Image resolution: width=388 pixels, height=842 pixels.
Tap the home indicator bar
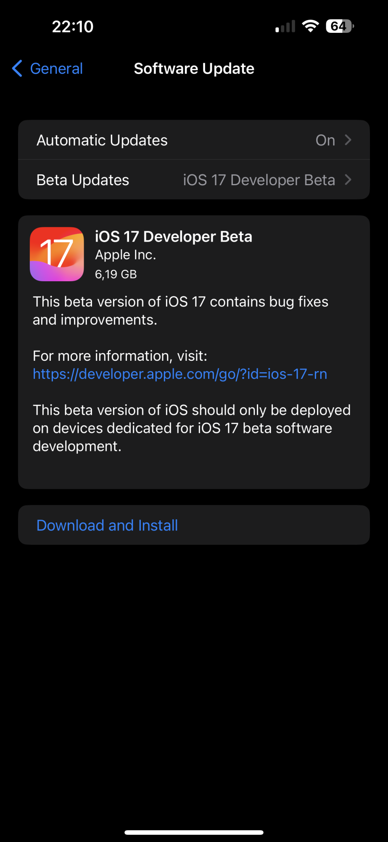pos(194,832)
